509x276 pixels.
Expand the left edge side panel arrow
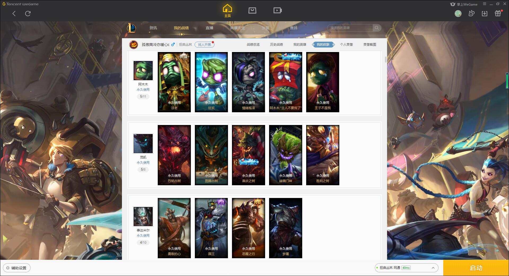[x=1, y=148]
